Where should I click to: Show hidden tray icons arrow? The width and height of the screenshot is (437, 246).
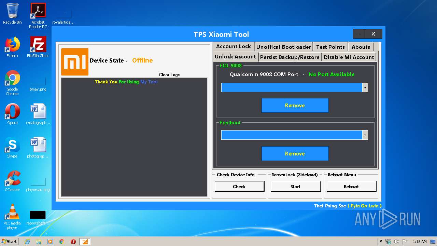point(381,242)
